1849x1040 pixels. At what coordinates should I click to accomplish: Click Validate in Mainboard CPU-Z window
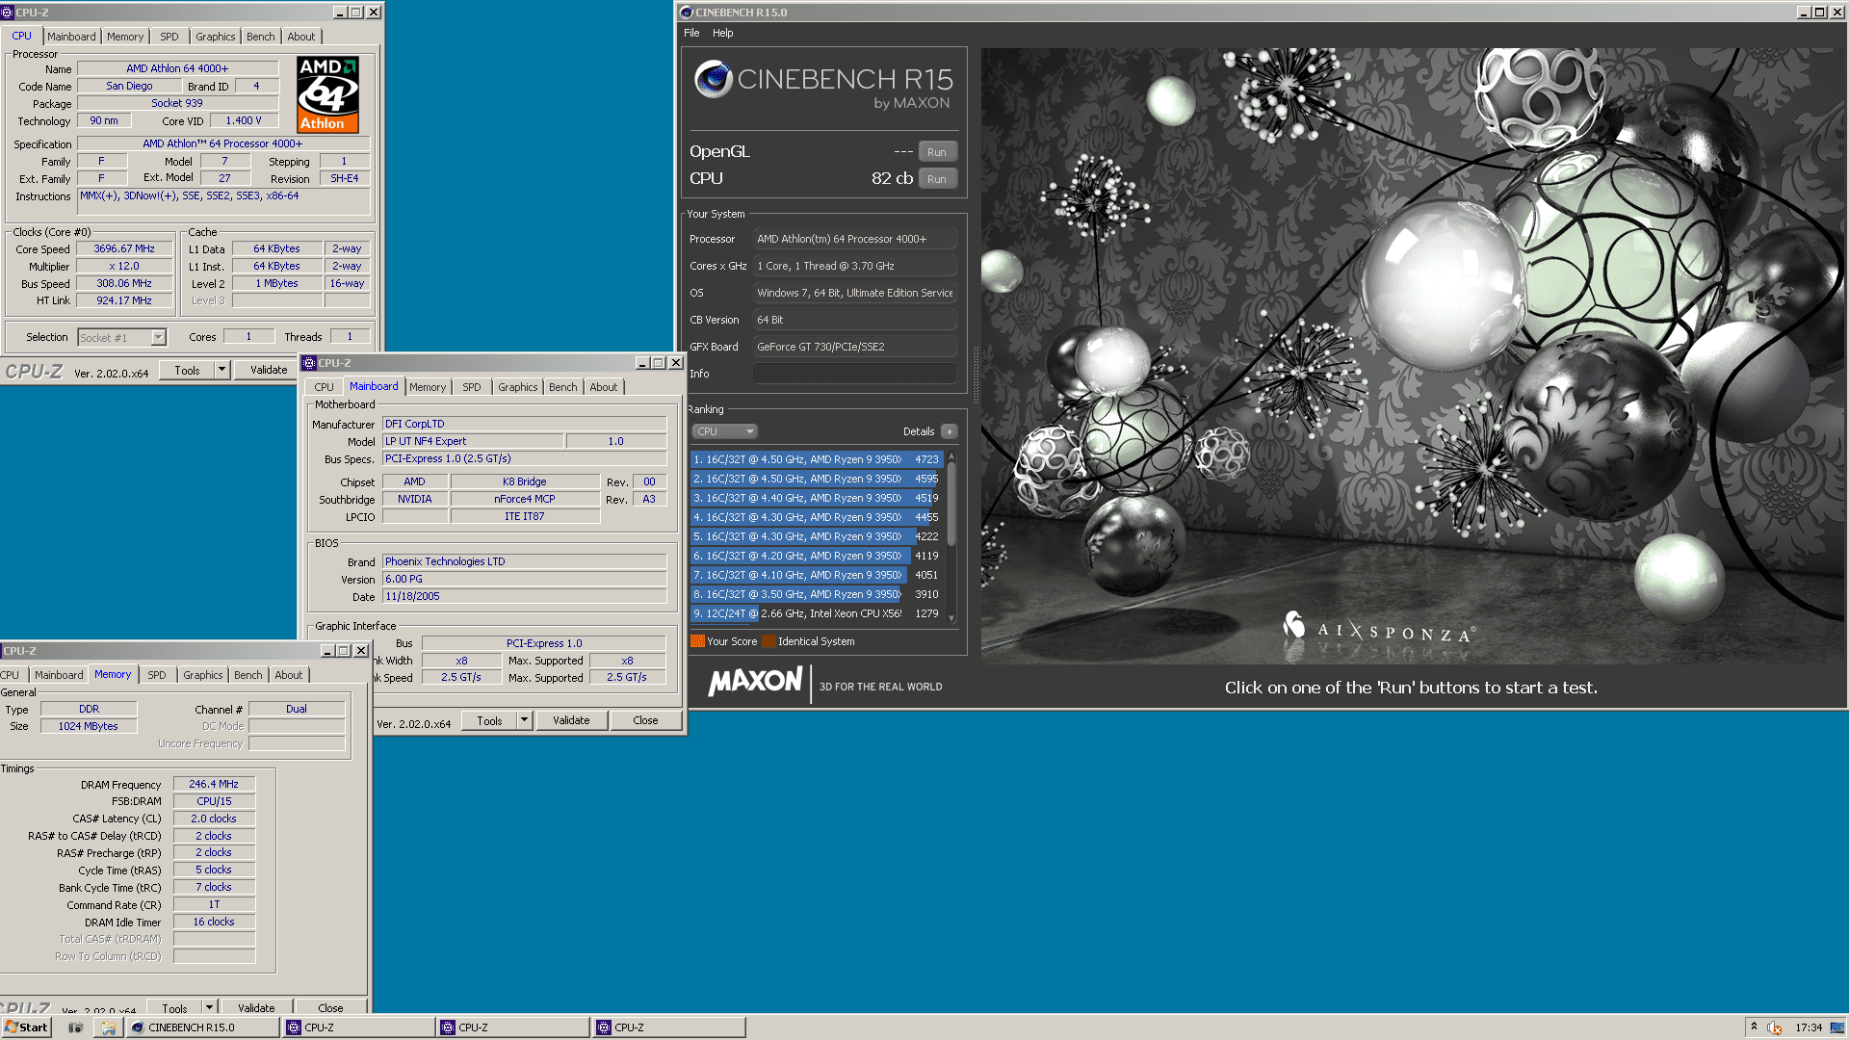click(x=571, y=720)
